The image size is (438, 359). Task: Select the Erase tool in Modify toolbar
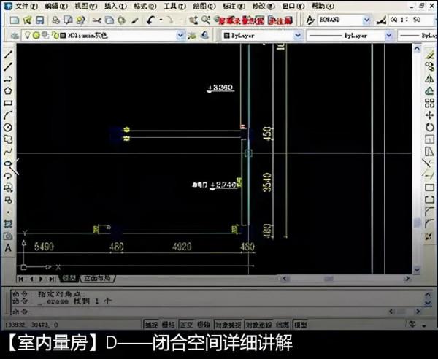[x=429, y=54]
